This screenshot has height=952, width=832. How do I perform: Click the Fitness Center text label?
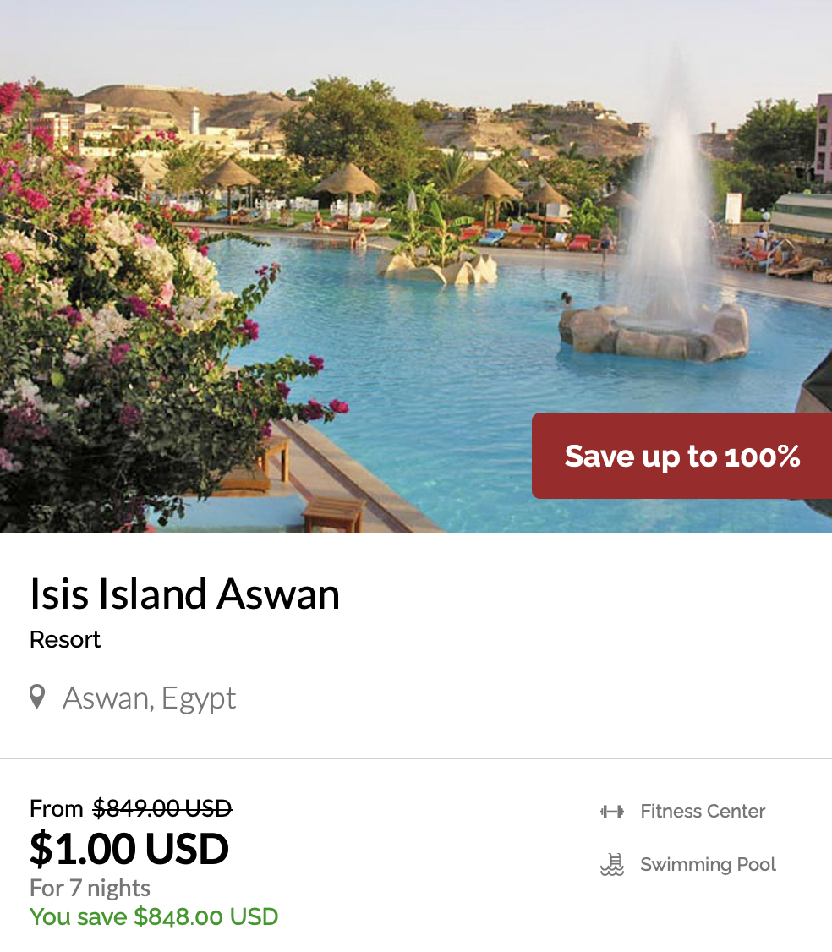pyautogui.click(x=703, y=811)
